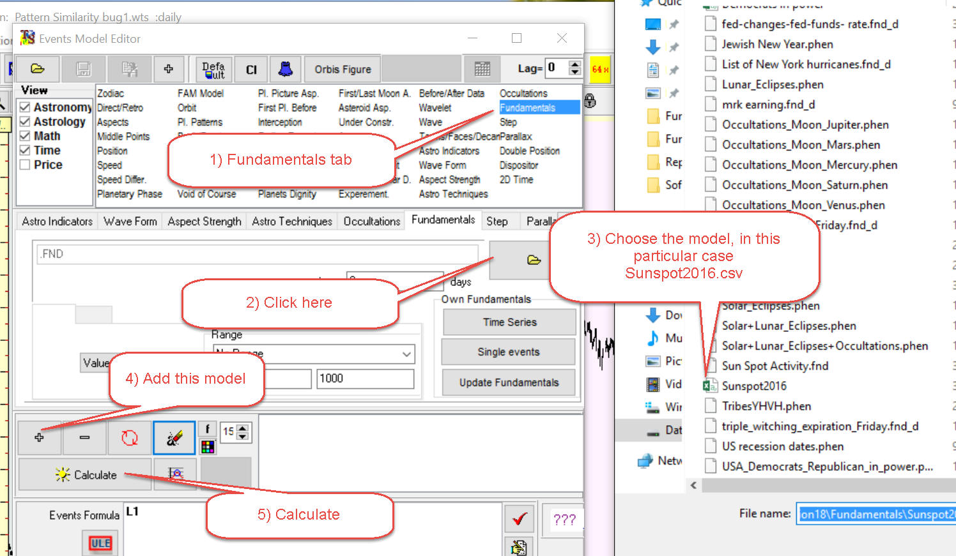Image resolution: width=956 pixels, height=556 pixels.
Task: Click the folder icon to browse FND file
Action: [x=534, y=260]
